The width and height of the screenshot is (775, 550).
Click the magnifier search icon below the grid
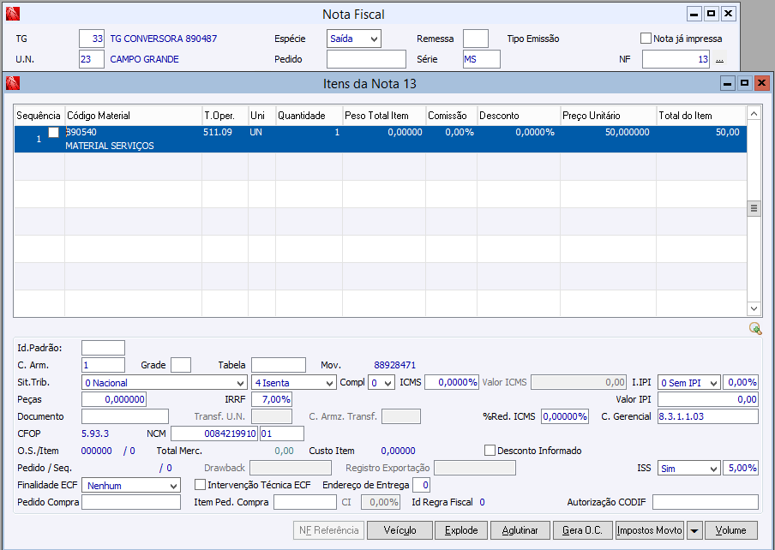click(754, 328)
